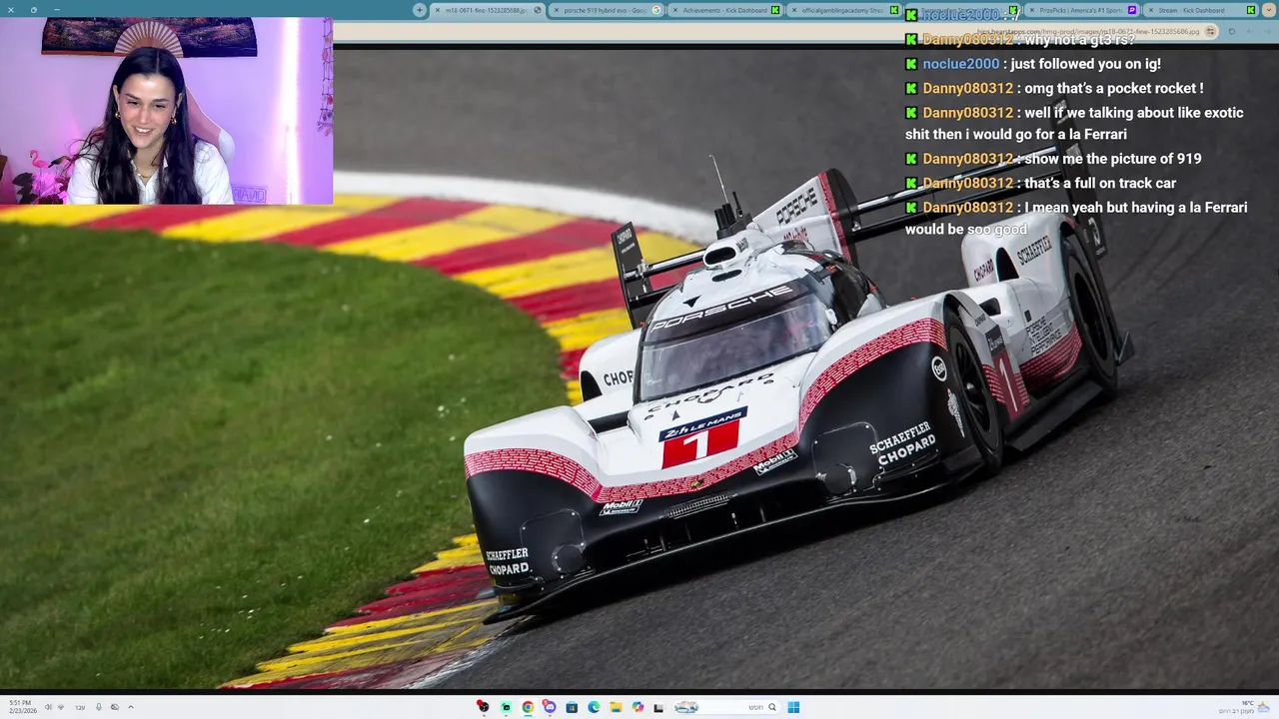Viewport: 1279px width, 719px height.
Task: Switch to Stream - Kick Dashboard tab
Action: pos(1200,10)
